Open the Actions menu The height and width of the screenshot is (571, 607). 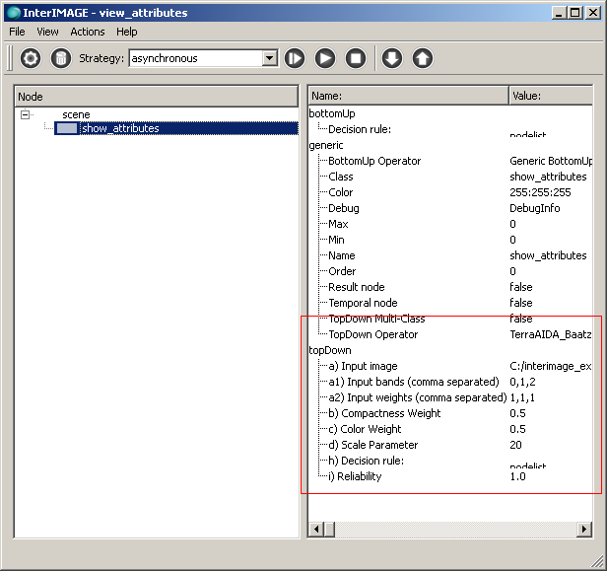pyautogui.click(x=88, y=32)
